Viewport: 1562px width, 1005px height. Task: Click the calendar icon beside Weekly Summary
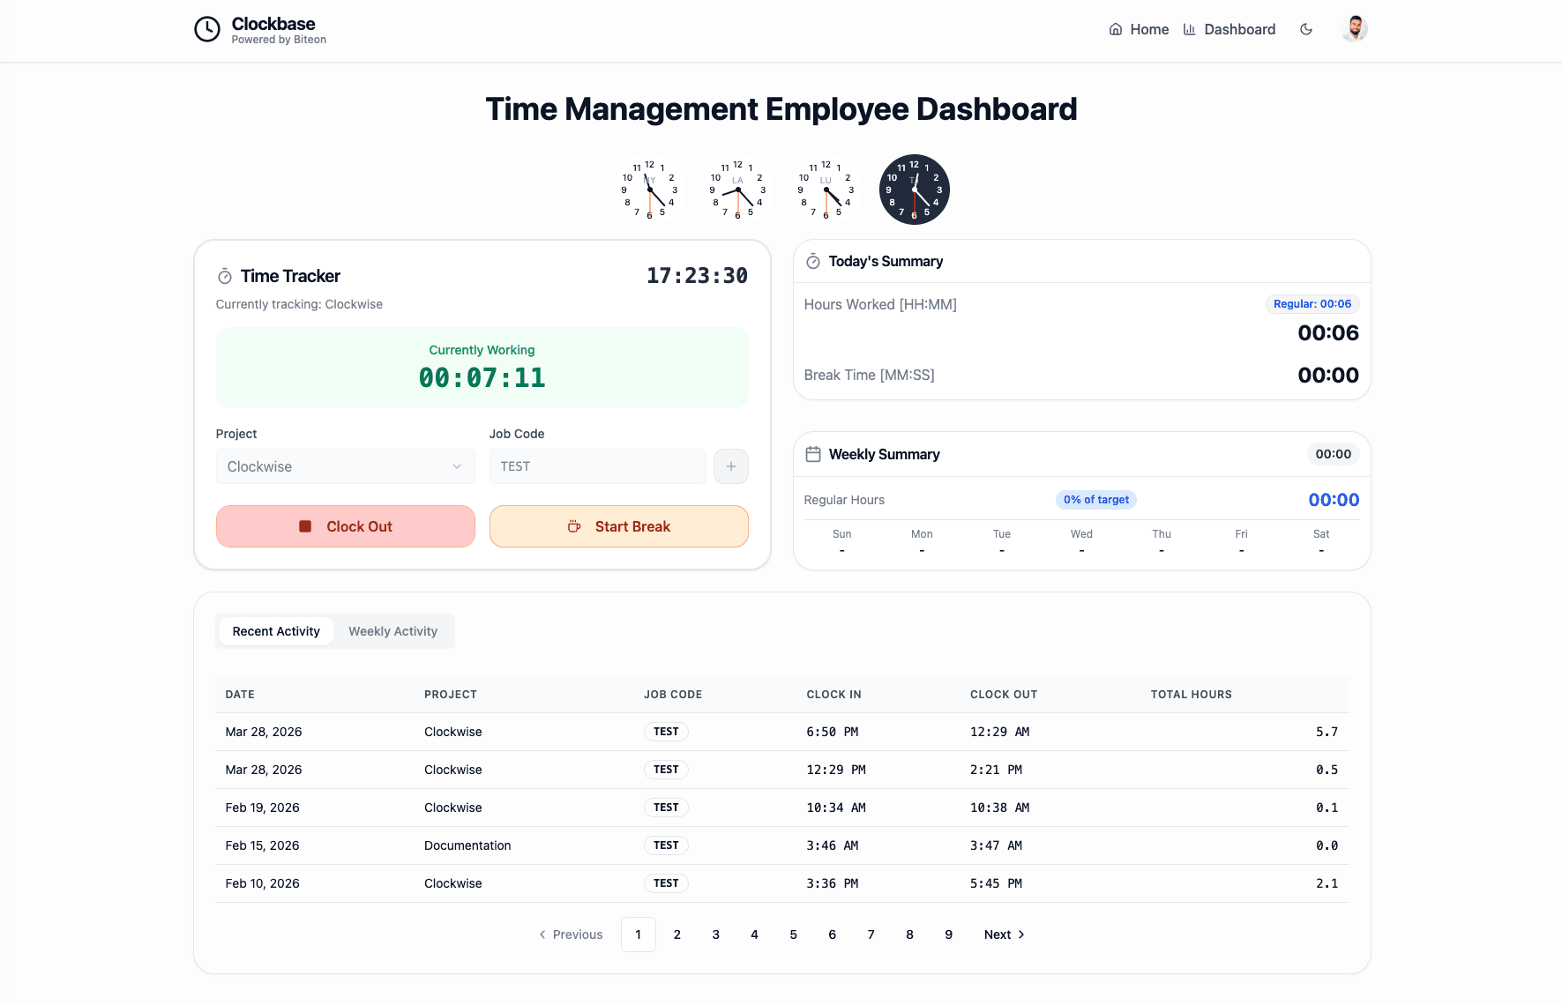point(813,454)
